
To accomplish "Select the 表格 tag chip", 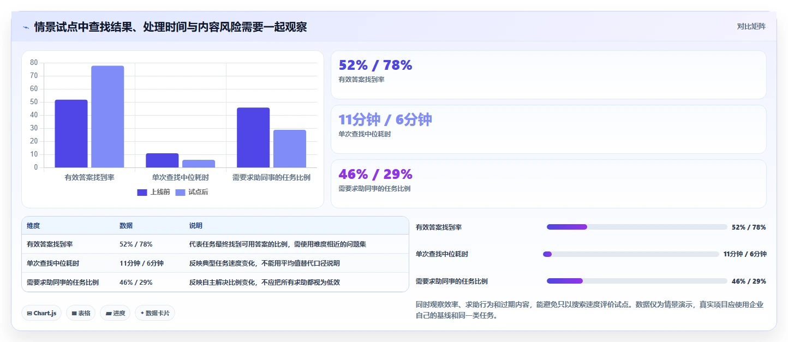I will pyautogui.click(x=81, y=313).
